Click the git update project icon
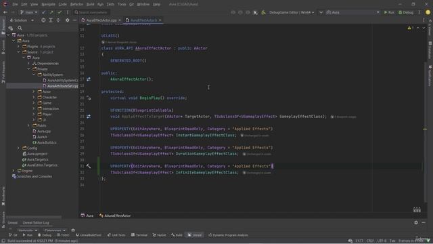Viewport: 433px width, 244px height. pyautogui.click(x=43, y=12)
